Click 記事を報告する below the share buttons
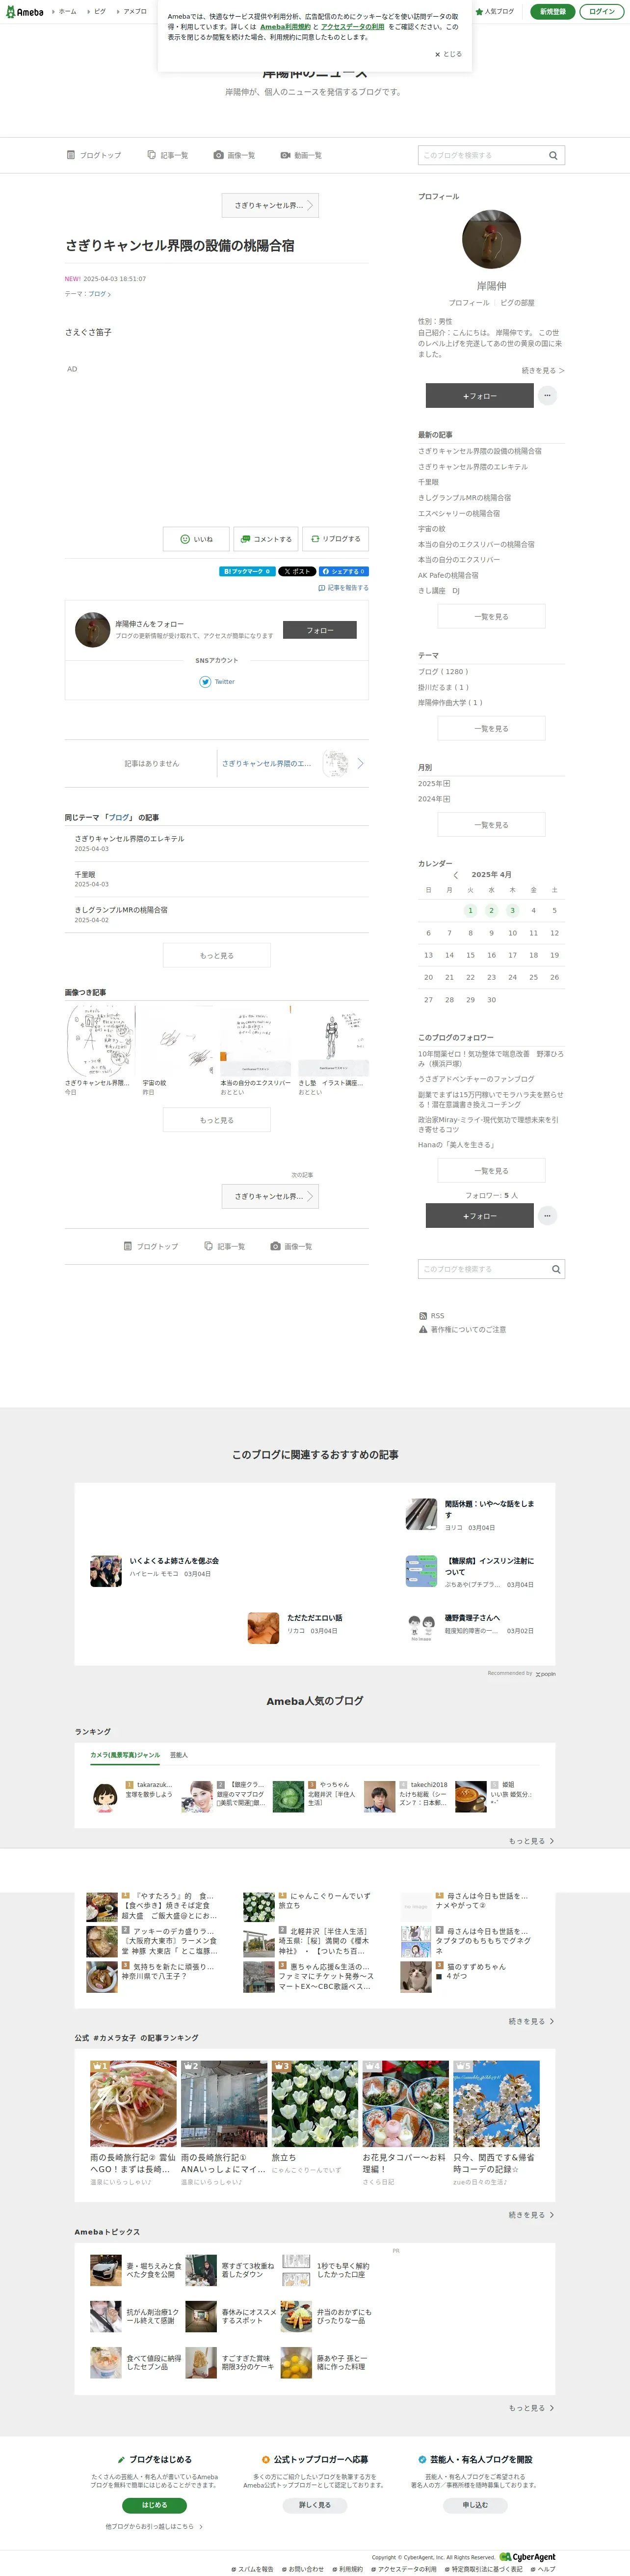Viewport: 630px width, 2576px height. 343,588
